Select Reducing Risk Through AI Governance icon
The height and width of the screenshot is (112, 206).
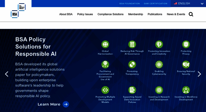click(132, 44)
